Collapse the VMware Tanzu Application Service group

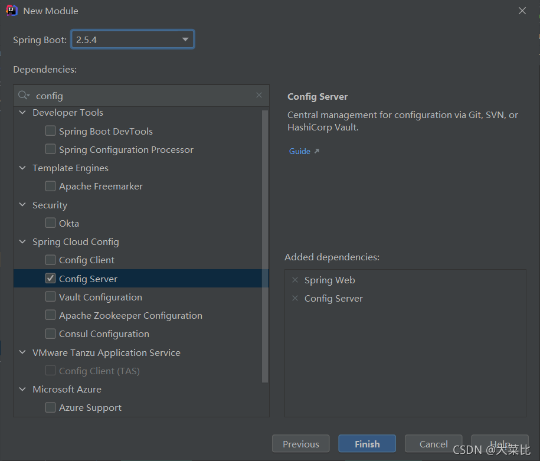coord(22,352)
